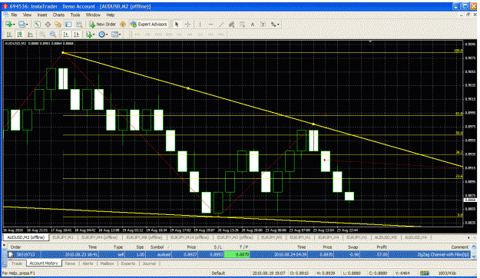Screen dimensions: 480x278
Task: Switch to the Mailbox tab
Action: point(108,263)
